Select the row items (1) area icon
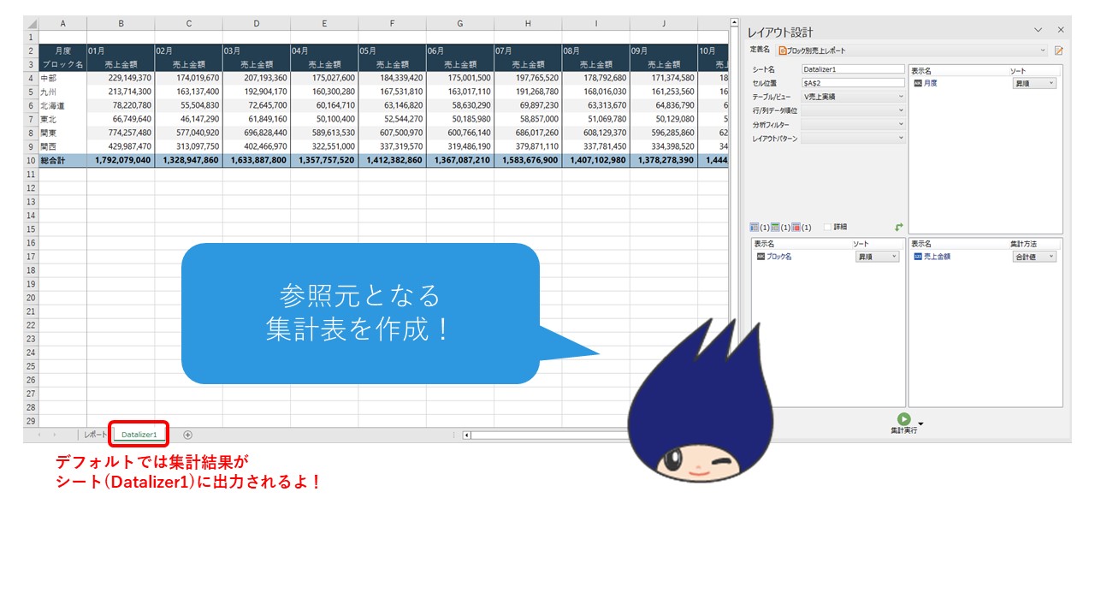This screenshot has height=616, width=1095. point(753,227)
